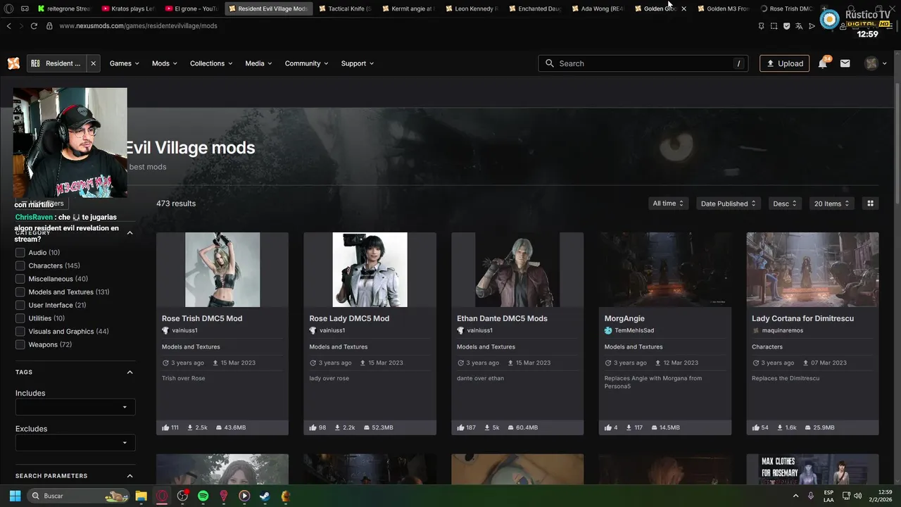Check the Audio category checkbox
The height and width of the screenshot is (507, 901).
point(20,253)
